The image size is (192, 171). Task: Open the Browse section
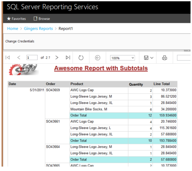pyautogui.click(x=42, y=19)
